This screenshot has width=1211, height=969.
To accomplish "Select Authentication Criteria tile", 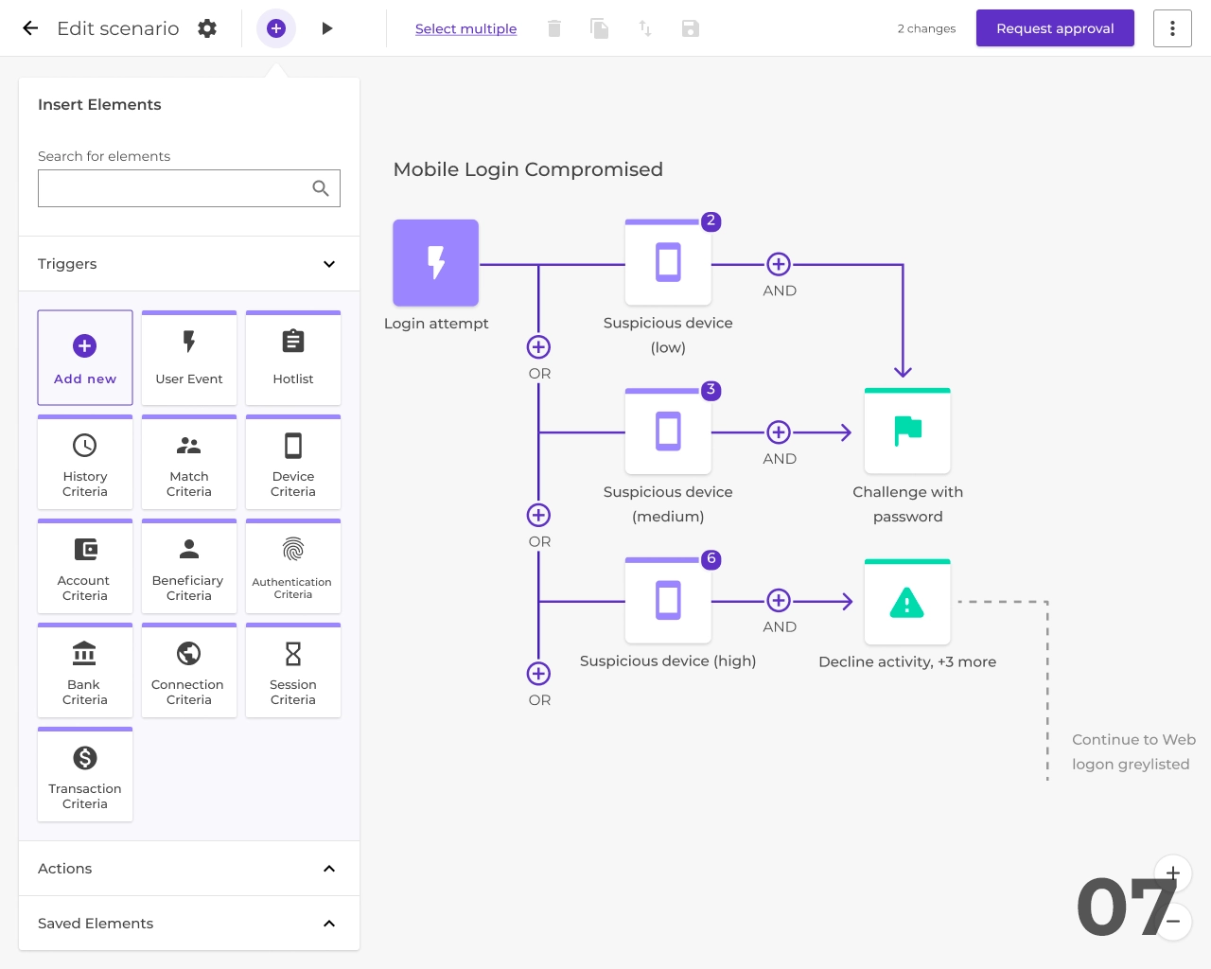I will [293, 566].
